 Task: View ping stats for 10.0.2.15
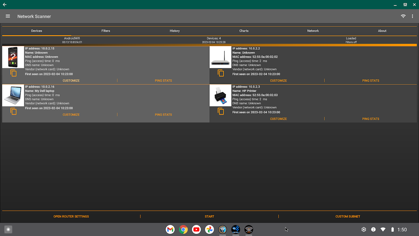click(x=163, y=81)
